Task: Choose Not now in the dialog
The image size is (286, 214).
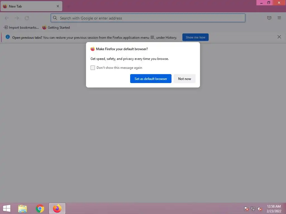Action: click(185, 79)
